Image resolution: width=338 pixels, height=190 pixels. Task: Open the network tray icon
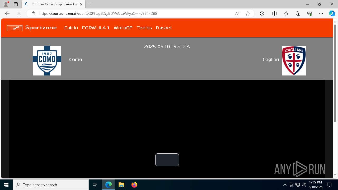(298, 185)
